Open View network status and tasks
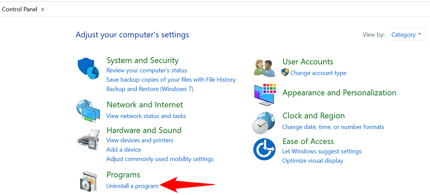 coord(146,116)
